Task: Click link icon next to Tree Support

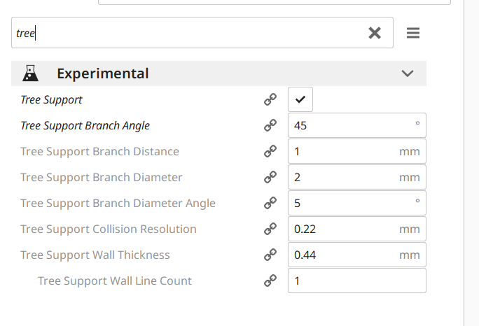Action: coord(270,100)
